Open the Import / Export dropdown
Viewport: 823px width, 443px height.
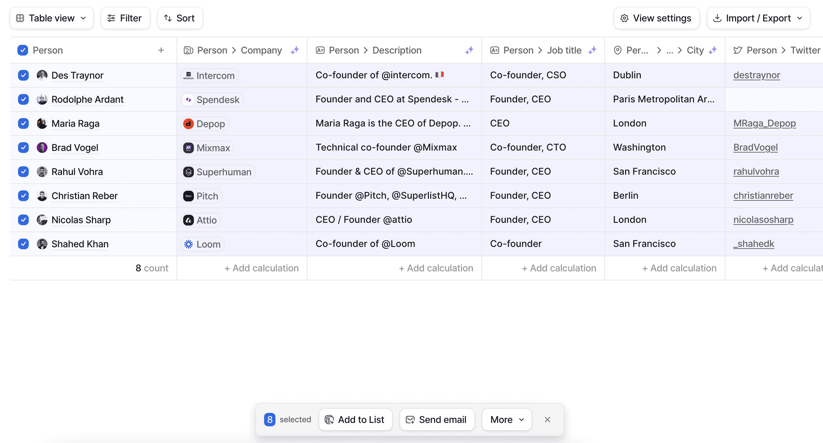[x=758, y=18]
